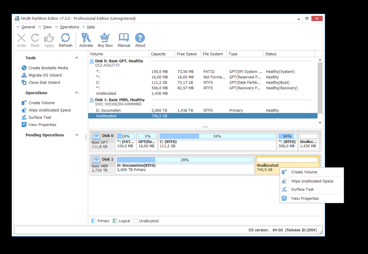Select Wipe Unallocated Space in context menu
The image size is (368, 254).
click(312, 181)
